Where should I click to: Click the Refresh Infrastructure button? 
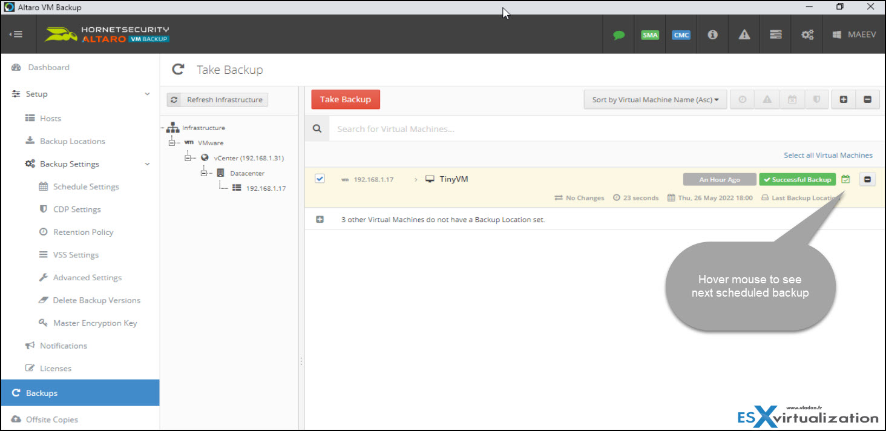(217, 100)
